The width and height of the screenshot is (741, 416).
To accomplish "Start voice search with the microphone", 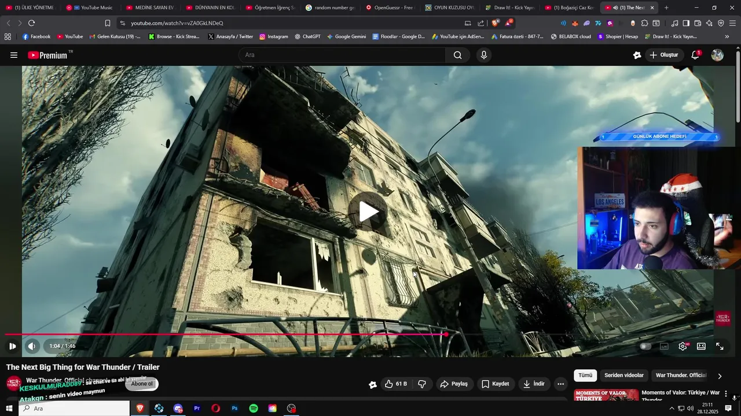I will pos(484,55).
